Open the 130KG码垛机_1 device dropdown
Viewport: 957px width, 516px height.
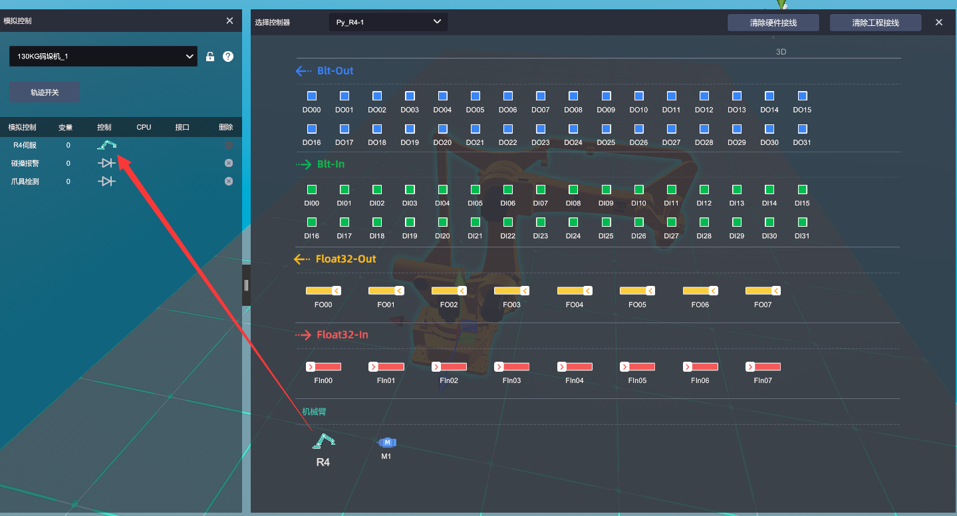pyautogui.click(x=103, y=57)
